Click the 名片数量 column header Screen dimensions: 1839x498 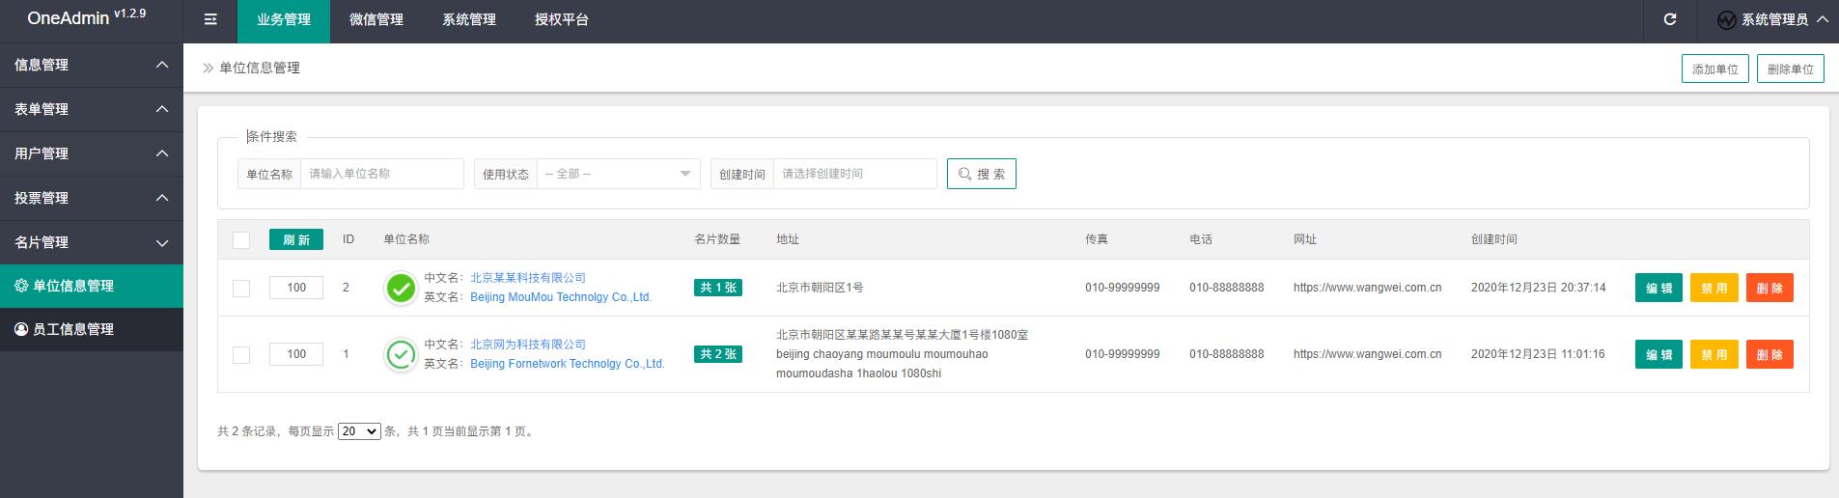click(717, 239)
